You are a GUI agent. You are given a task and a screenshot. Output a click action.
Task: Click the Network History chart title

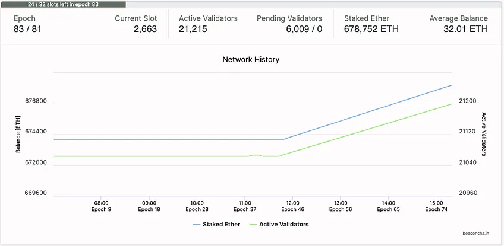click(251, 60)
